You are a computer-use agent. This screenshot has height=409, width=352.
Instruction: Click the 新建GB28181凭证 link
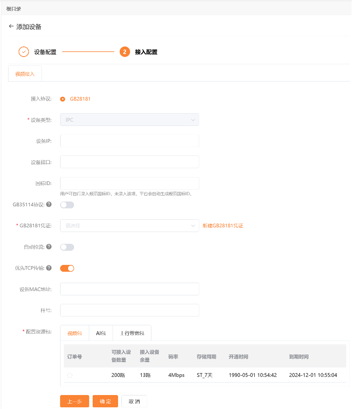[x=223, y=226]
